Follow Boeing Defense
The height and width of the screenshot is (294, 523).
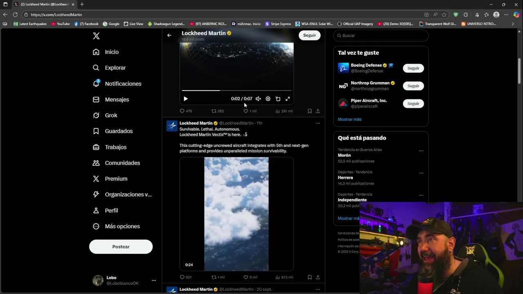(x=413, y=68)
